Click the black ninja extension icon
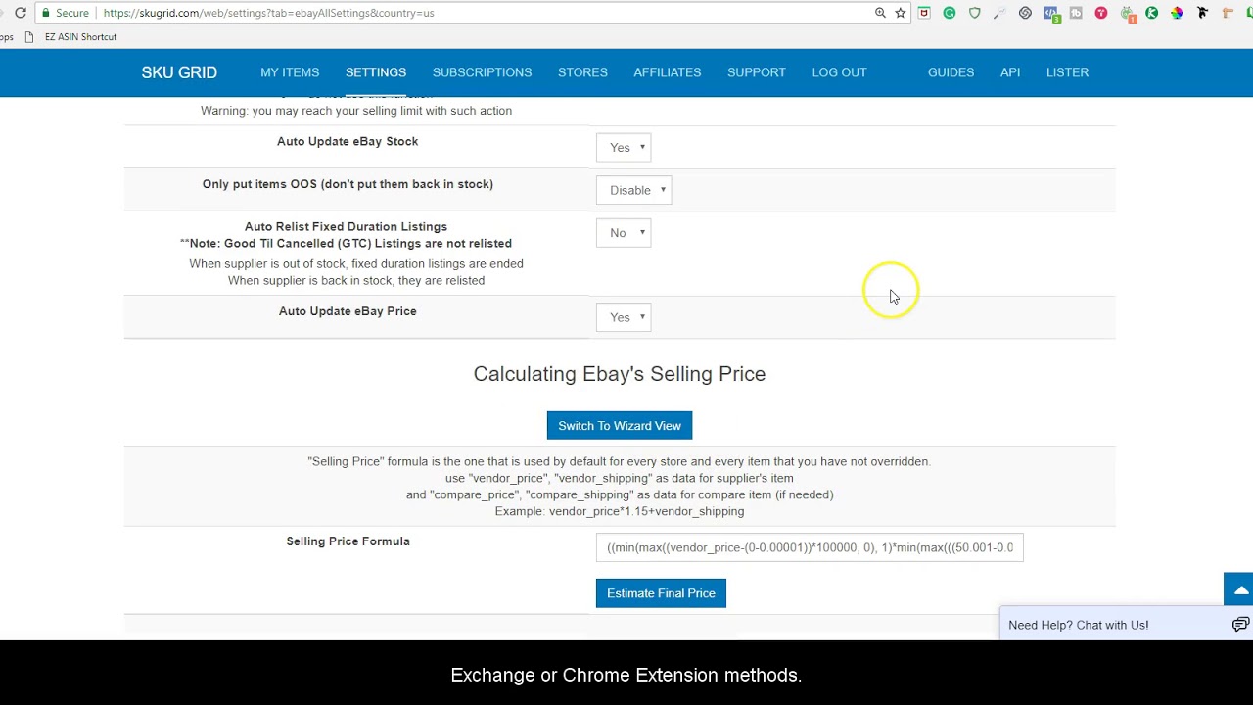 click(1202, 13)
